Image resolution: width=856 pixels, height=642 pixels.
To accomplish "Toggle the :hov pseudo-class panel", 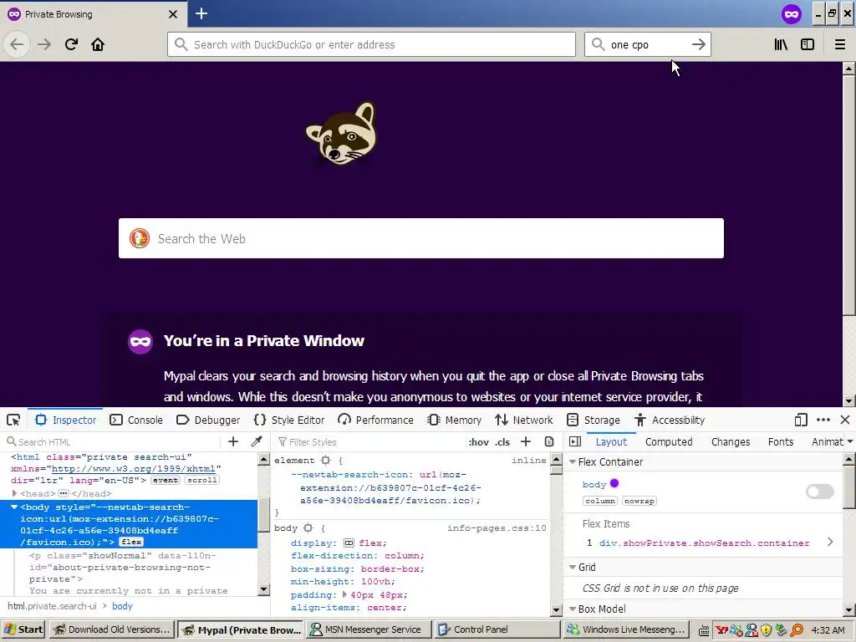I will click(479, 442).
